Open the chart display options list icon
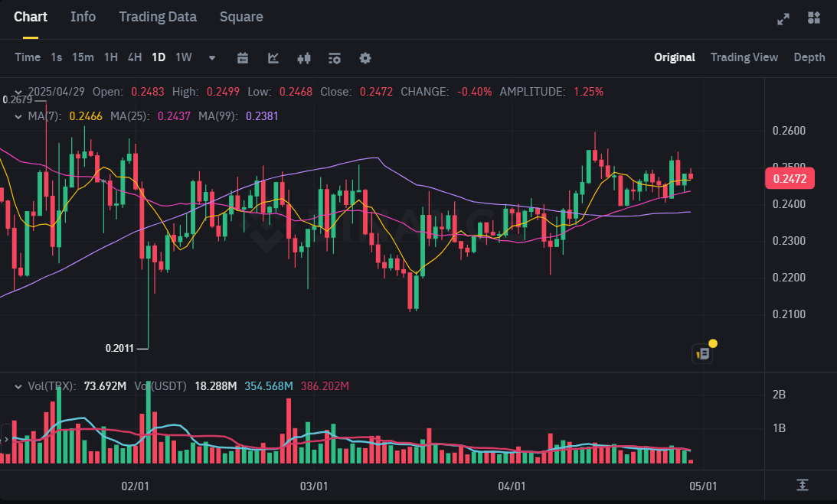Viewport: 837px width, 504px height. 335,57
